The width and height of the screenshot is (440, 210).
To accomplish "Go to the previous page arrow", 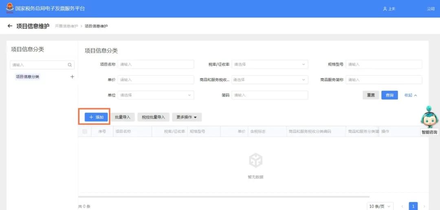I will (402, 206).
